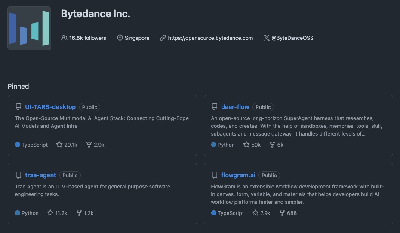Click the X logo icon
The width and height of the screenshot is (400, 233).
267,38
